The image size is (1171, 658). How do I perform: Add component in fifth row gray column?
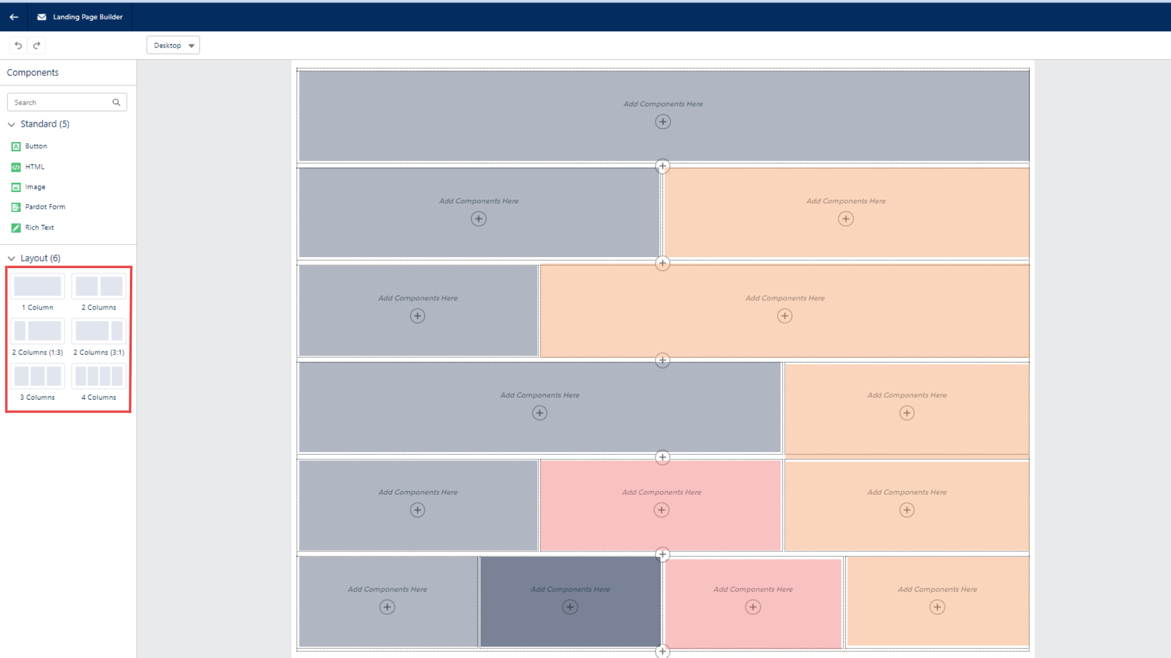[x=418, y=510]
